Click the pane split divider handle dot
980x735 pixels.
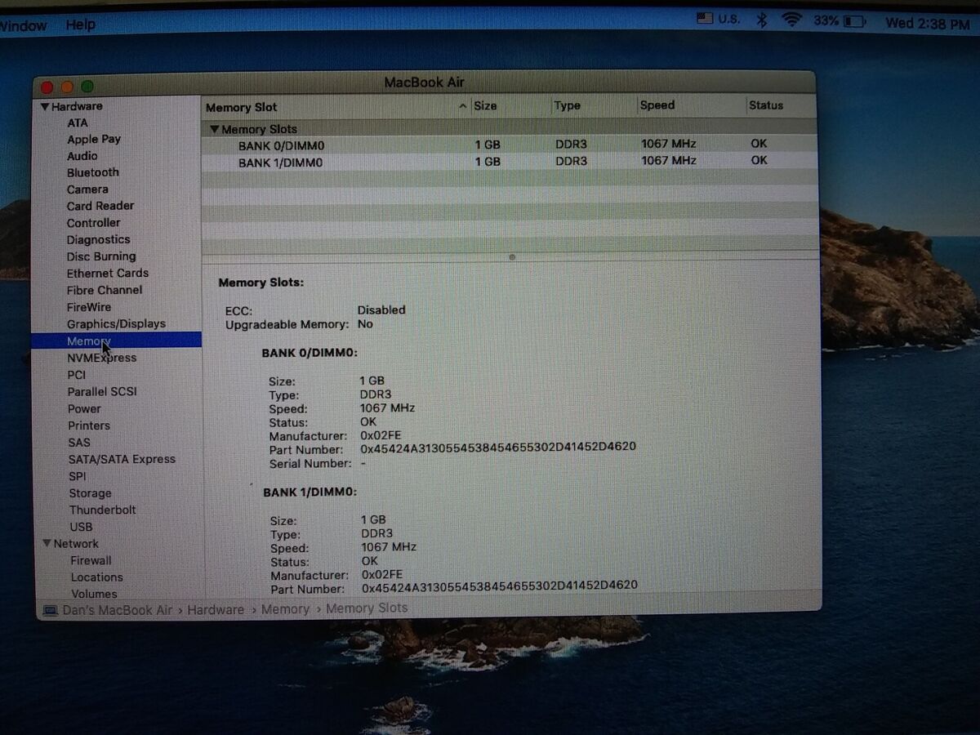pyautogui.click(x=512, y=256)
